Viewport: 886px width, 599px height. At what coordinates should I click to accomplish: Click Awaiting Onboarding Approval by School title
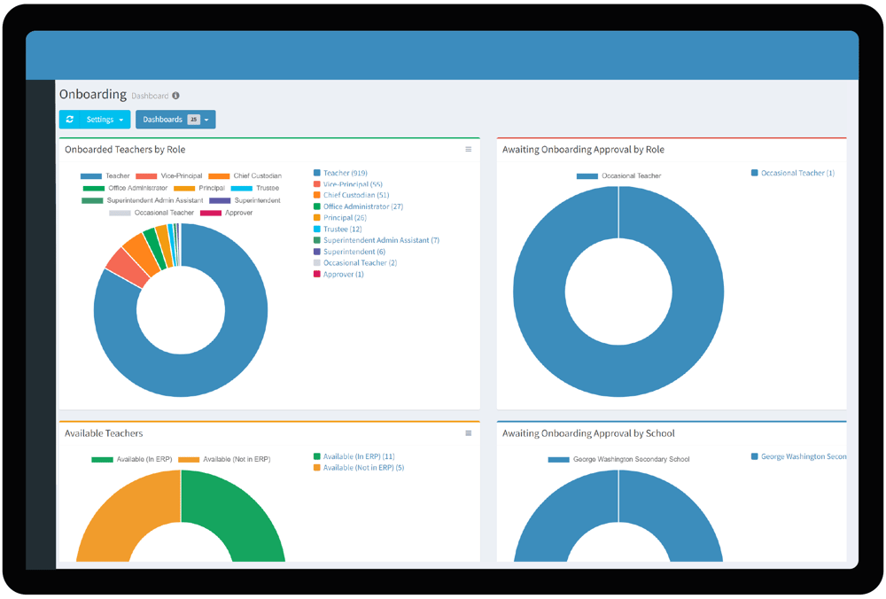(x=588, y=433)
